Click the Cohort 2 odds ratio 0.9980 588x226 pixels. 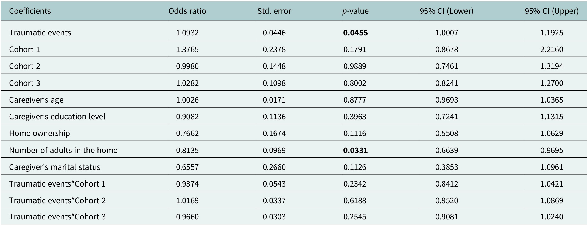click(x=187, y=66)
